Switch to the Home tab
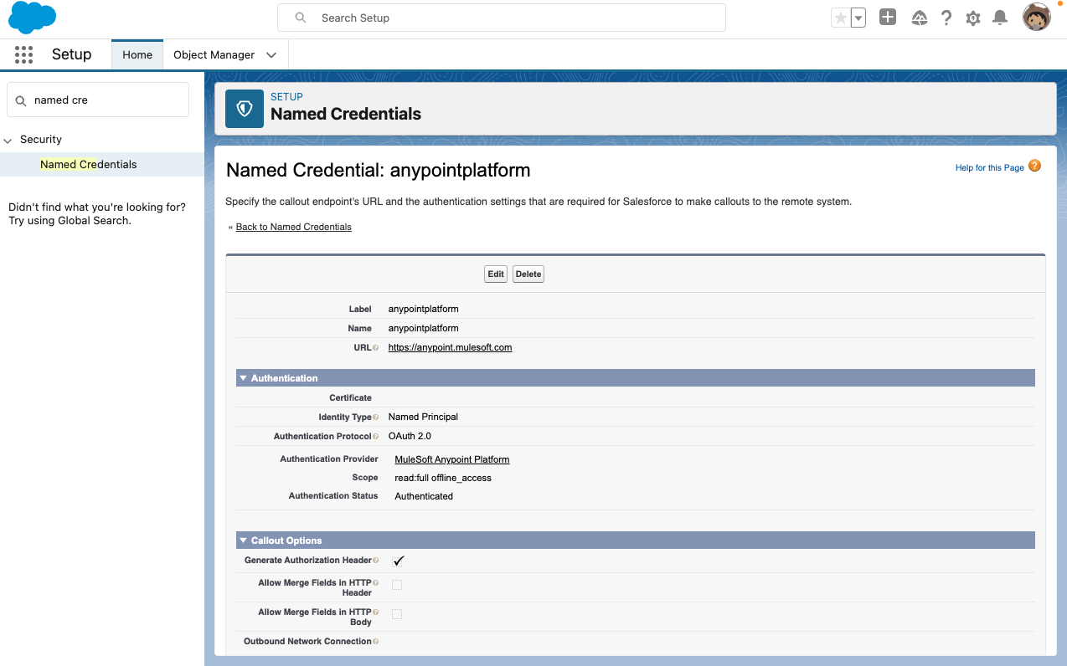The height and width of the screenshot is (666, 1067). pyautogui.click(x=137, y=54)
